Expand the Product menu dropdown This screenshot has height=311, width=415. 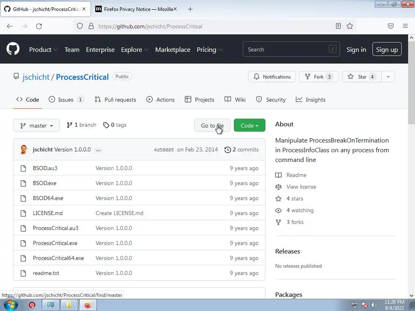pos(43,50)
